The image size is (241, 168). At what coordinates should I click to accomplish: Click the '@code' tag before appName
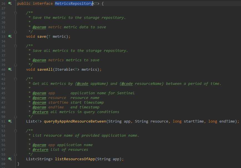[82, 84]
